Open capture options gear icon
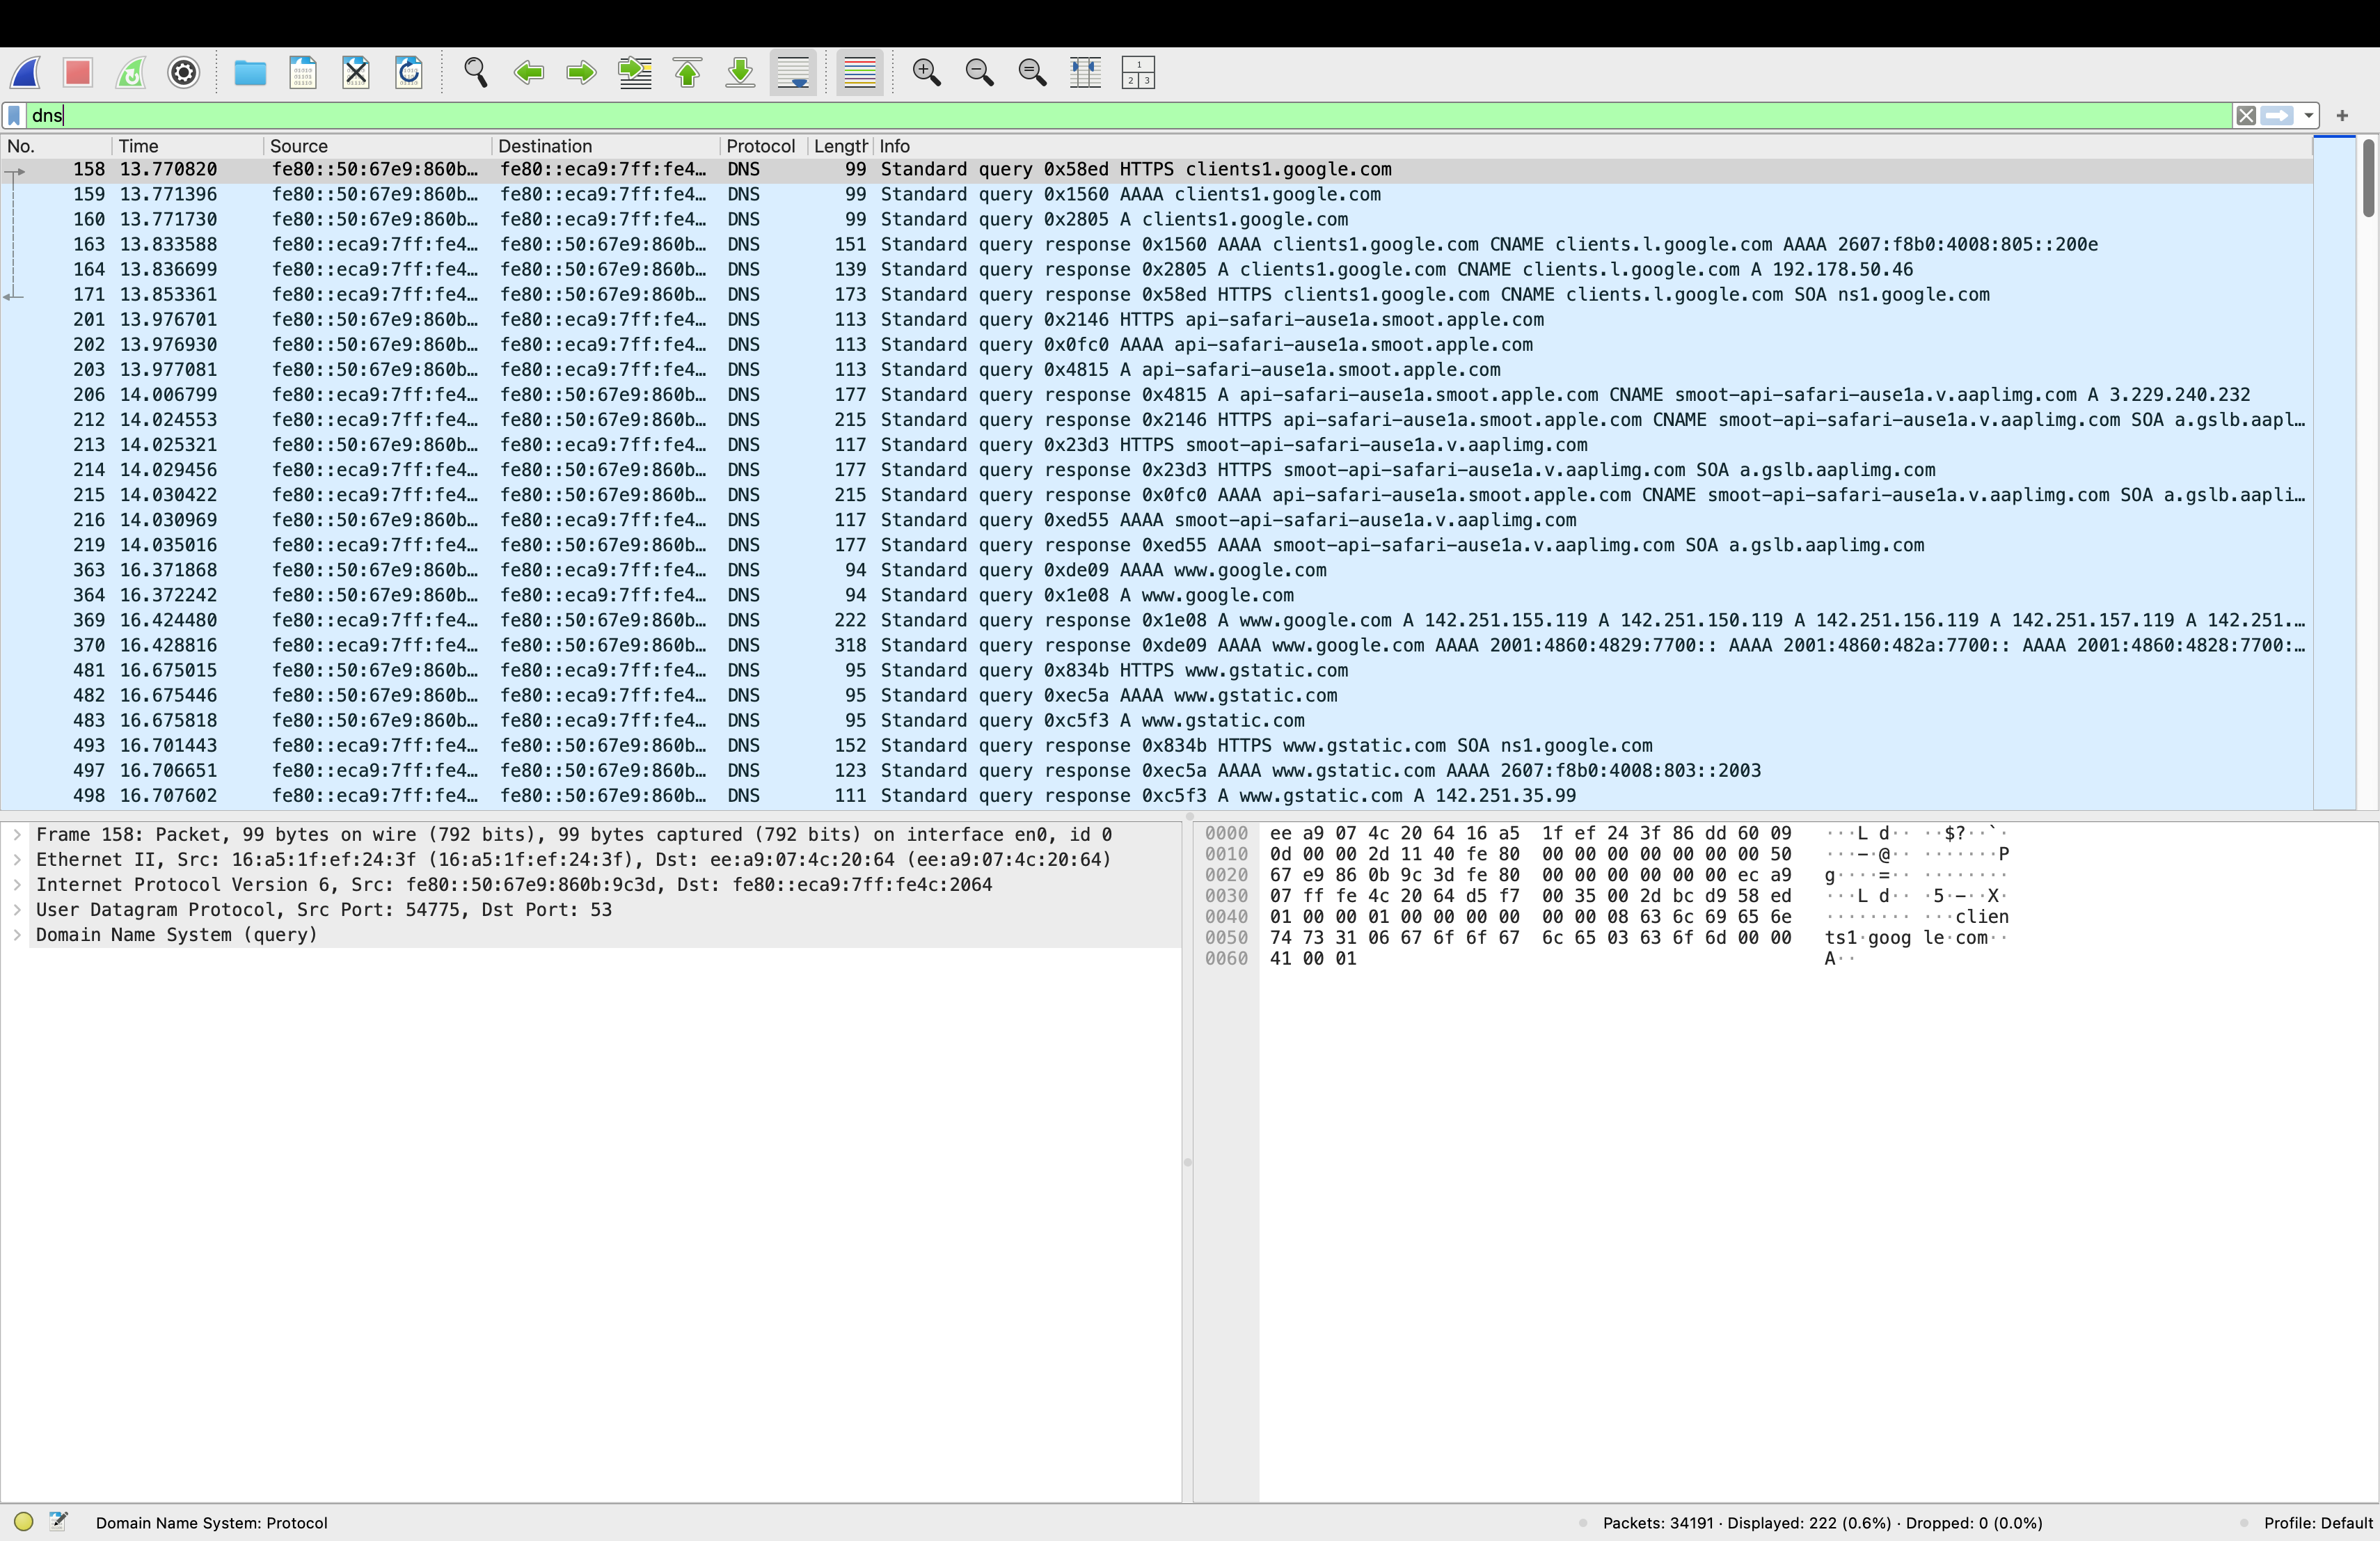The height and width of the screenshot is (1541, 2380). click(184, 73)
